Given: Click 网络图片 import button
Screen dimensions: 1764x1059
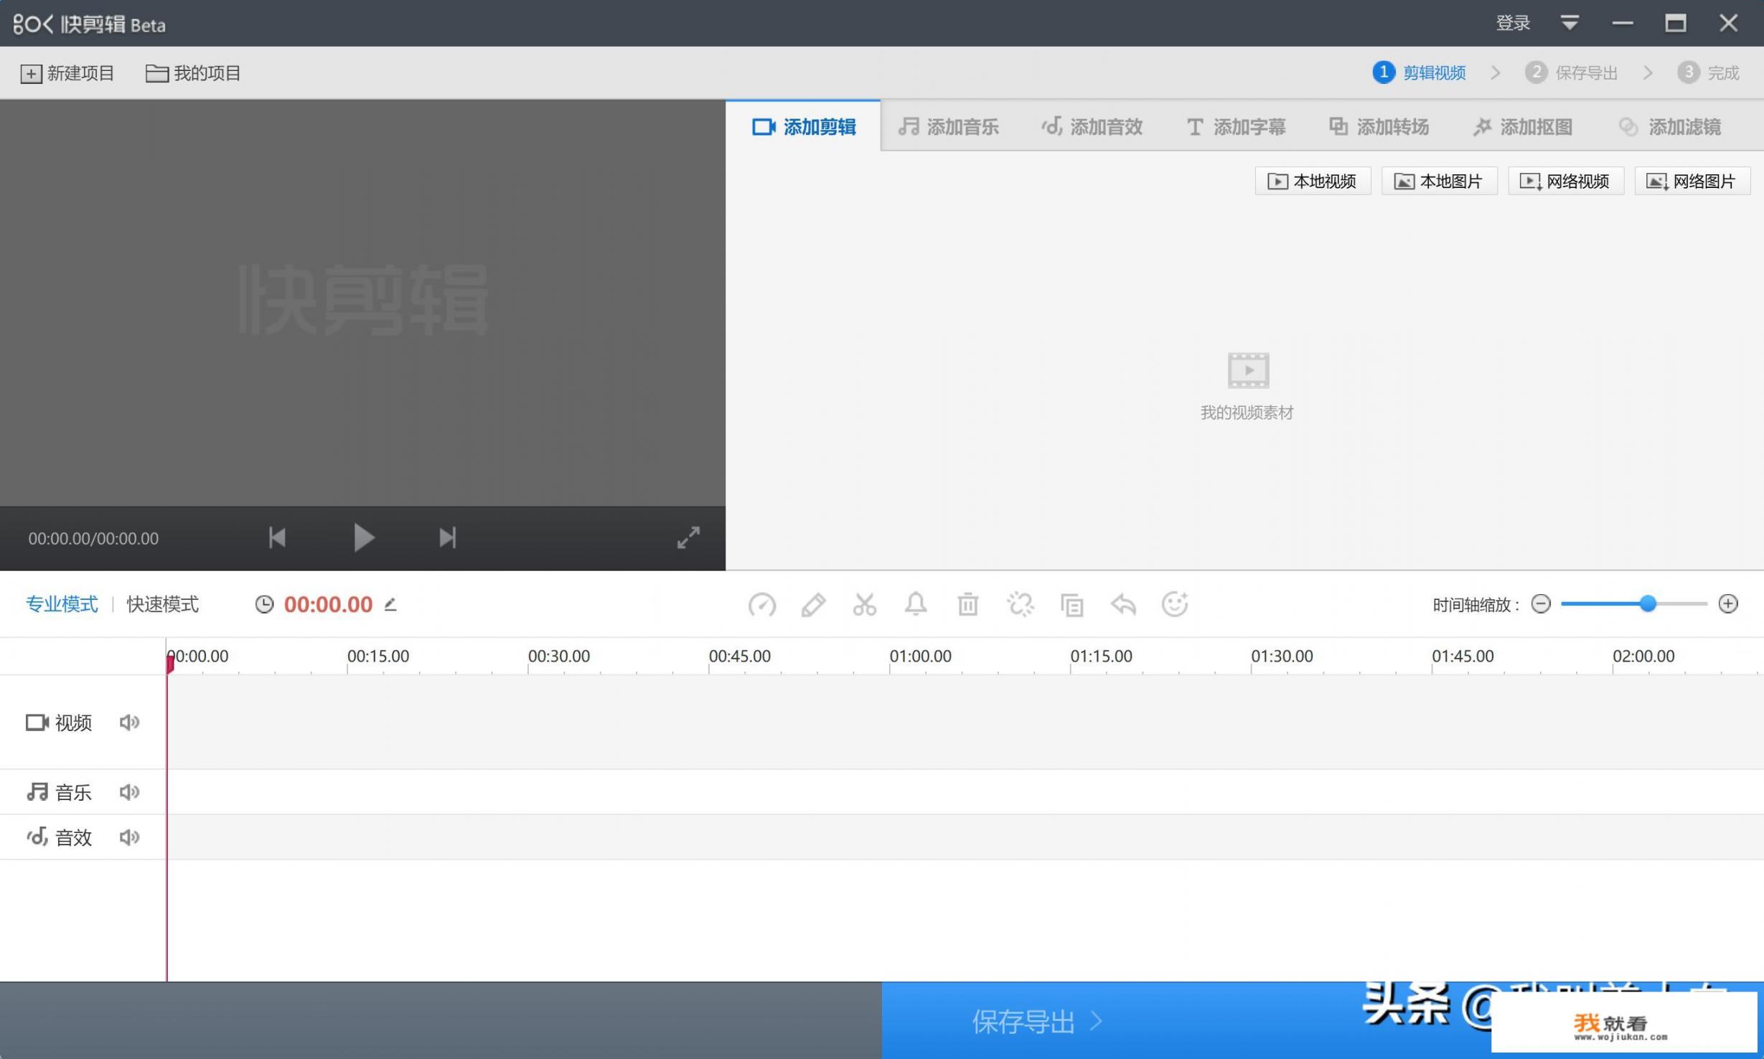Looking at the screenshot, I should click(1692, 181).
